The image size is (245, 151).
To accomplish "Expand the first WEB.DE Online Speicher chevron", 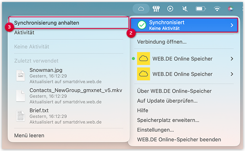I will [232, 59].
